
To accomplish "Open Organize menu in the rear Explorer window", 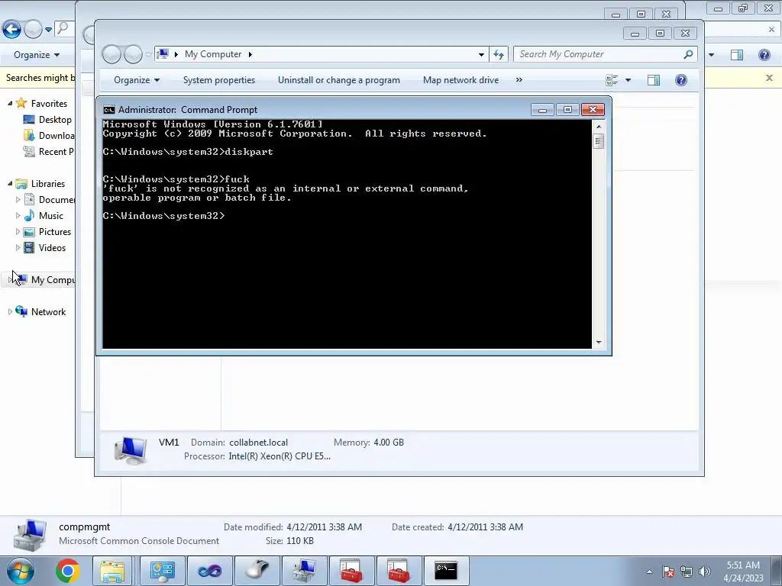I will 37,55.
